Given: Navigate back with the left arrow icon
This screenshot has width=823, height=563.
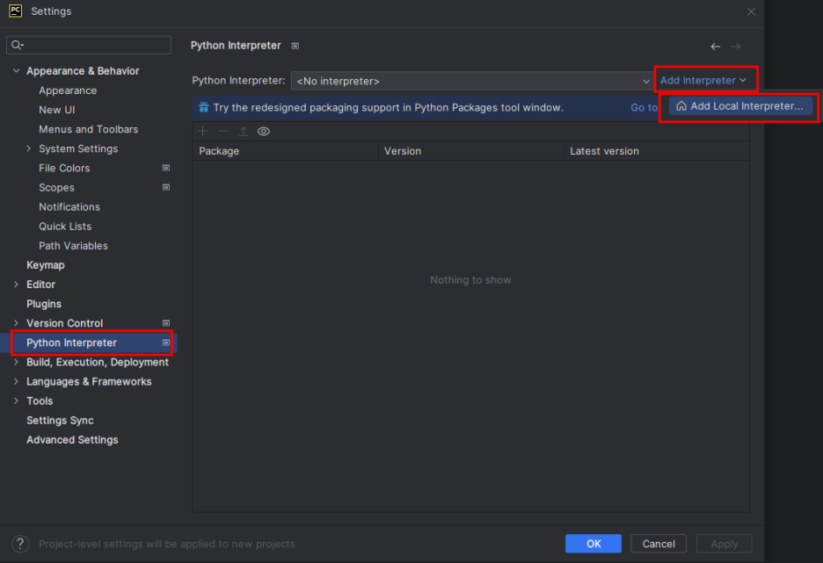Looking at the screenshot, I should point(716,47).
